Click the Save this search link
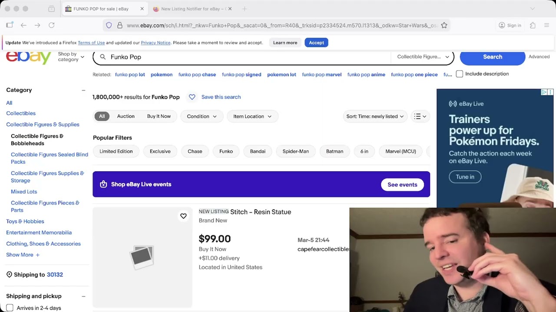 pos(221,97)
